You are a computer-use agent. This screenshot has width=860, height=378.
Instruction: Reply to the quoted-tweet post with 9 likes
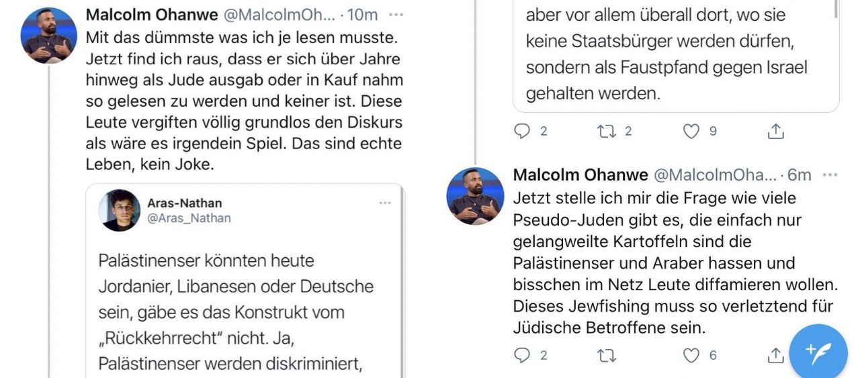(522, 132)
